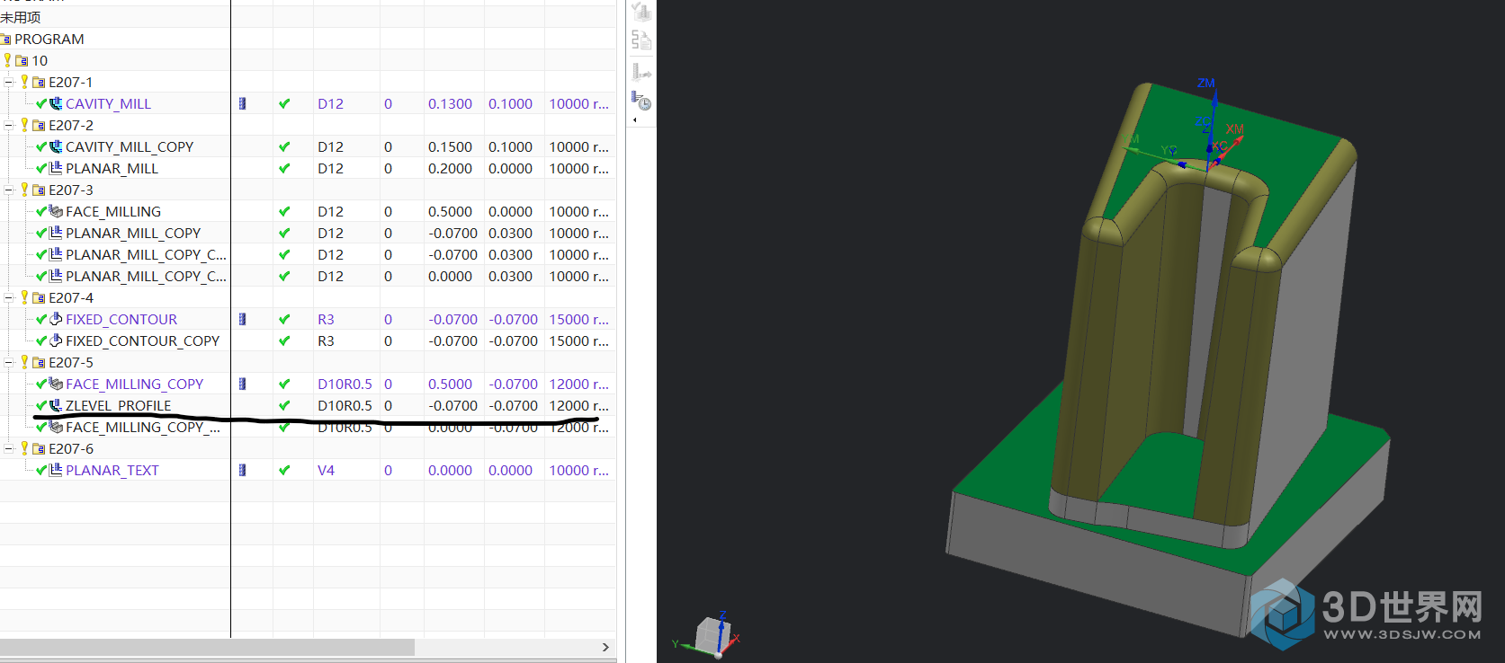Click speed 12000 r... in the FACE_MILLING_COPY row
Viewport: 1505px width, 663px height.
[x=578, y=384]
